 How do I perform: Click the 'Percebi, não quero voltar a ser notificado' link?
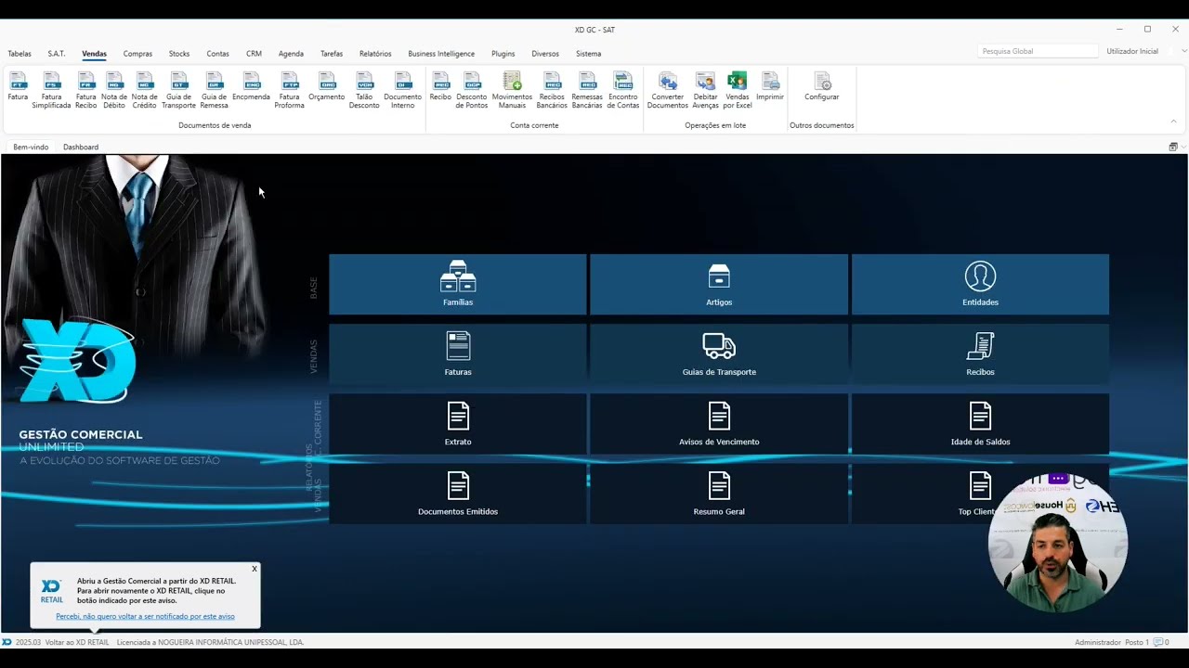tap(145, 616)
